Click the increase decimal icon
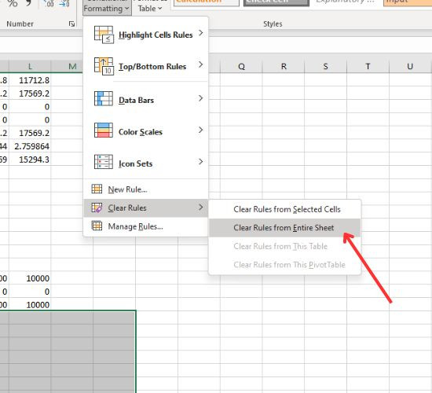The height and width of the screenshot is (393, 432). [x=49, y=3]
